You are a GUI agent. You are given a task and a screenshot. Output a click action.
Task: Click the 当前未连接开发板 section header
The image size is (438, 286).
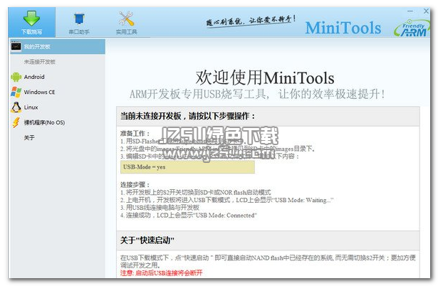pyautogui.click(x=268, y=116)
